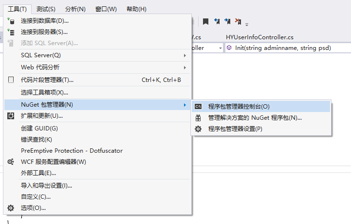Image resolution: width=351 pixels, height=224 pixels.
Task: Open 代码片段管理器(T)... menu item
Action: click(x=97, y=80)
